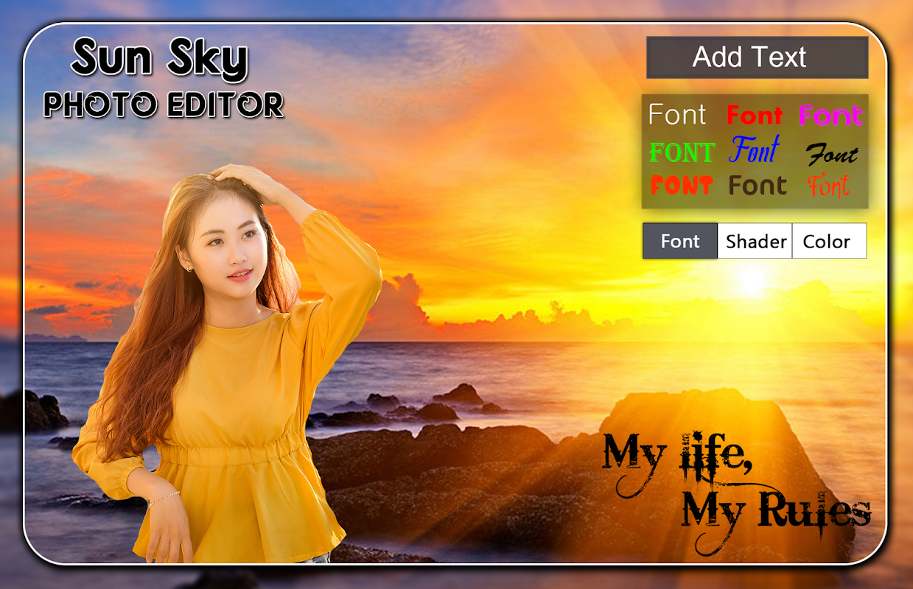Choose the bold red Font sample
913x589 pixels.
[x=755, y=116]
